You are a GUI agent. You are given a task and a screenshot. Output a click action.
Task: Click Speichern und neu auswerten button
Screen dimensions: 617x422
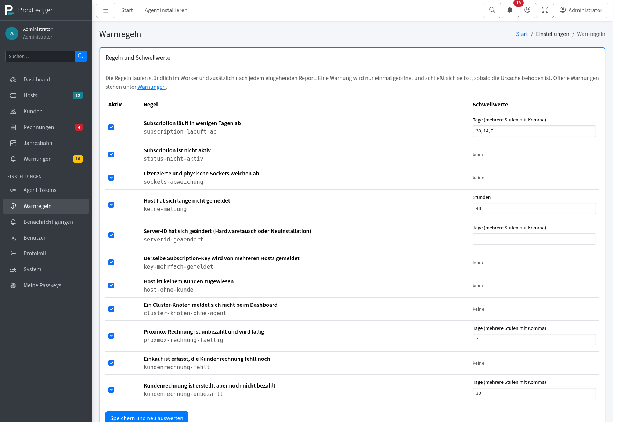click(147, 418)
